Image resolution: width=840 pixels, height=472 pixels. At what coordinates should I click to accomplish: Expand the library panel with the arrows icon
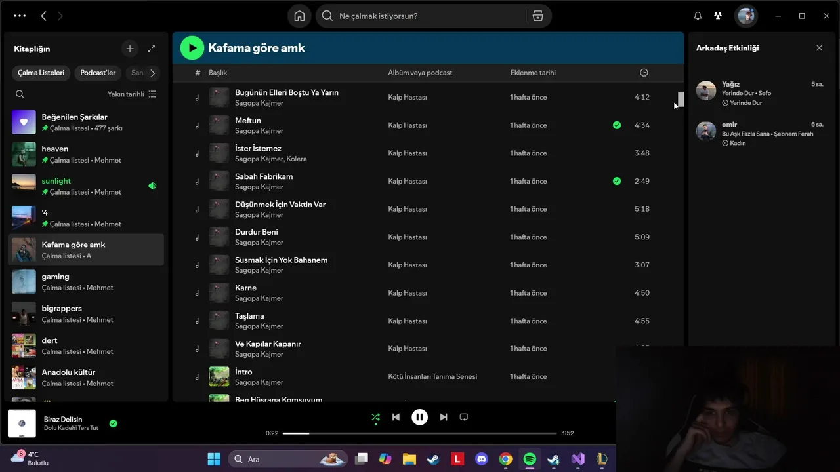[x=152, y=49]
